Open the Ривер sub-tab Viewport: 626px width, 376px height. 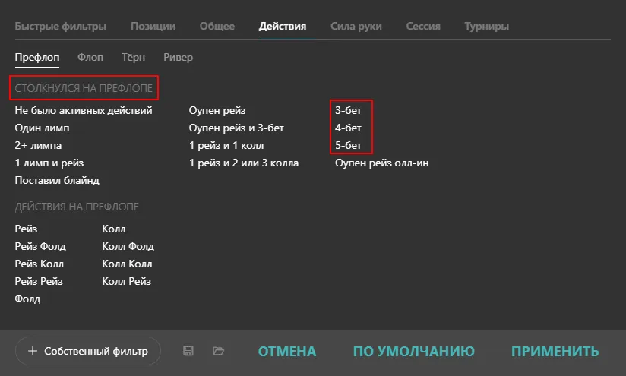click(x=178, y=57)
